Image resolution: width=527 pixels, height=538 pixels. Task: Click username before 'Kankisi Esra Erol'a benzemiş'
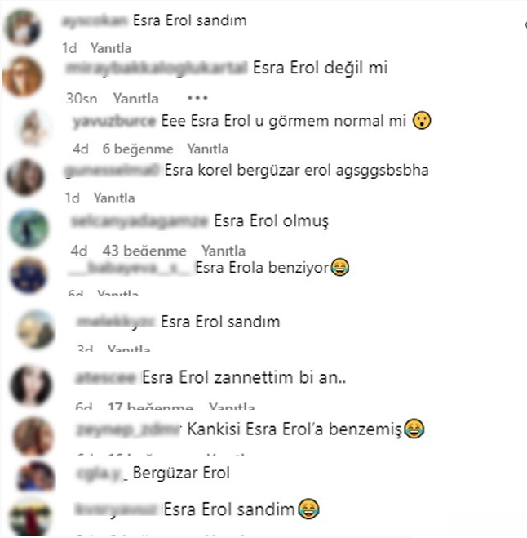pyautogui.click(x=129, y=429)
